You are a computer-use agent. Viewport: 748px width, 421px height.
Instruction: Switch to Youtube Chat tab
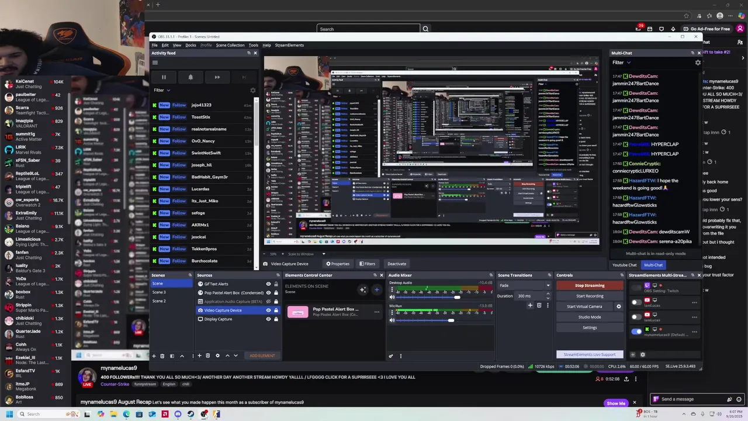[x=624, y=265]
